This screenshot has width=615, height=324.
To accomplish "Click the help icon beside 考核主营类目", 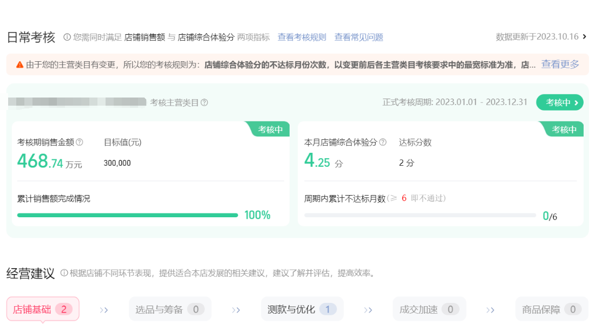I will (x=205, y=102).
